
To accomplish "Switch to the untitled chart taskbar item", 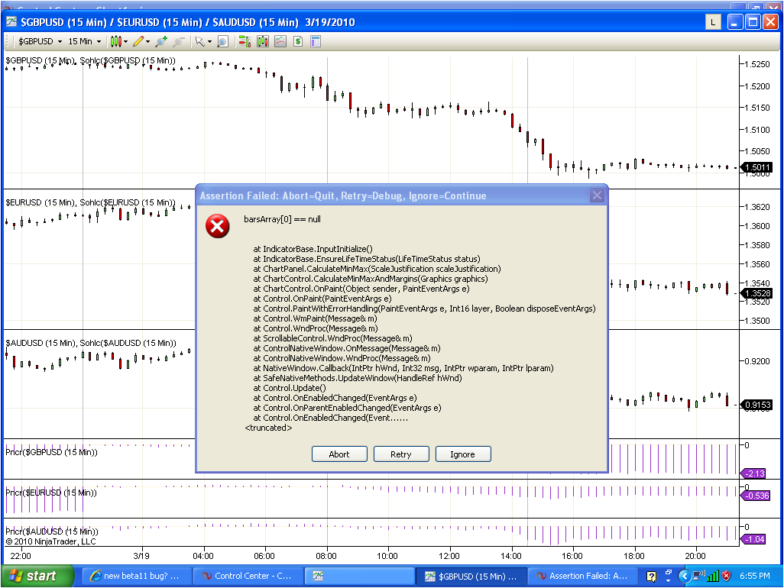I will pyautogui.click(x=360, y=576).
